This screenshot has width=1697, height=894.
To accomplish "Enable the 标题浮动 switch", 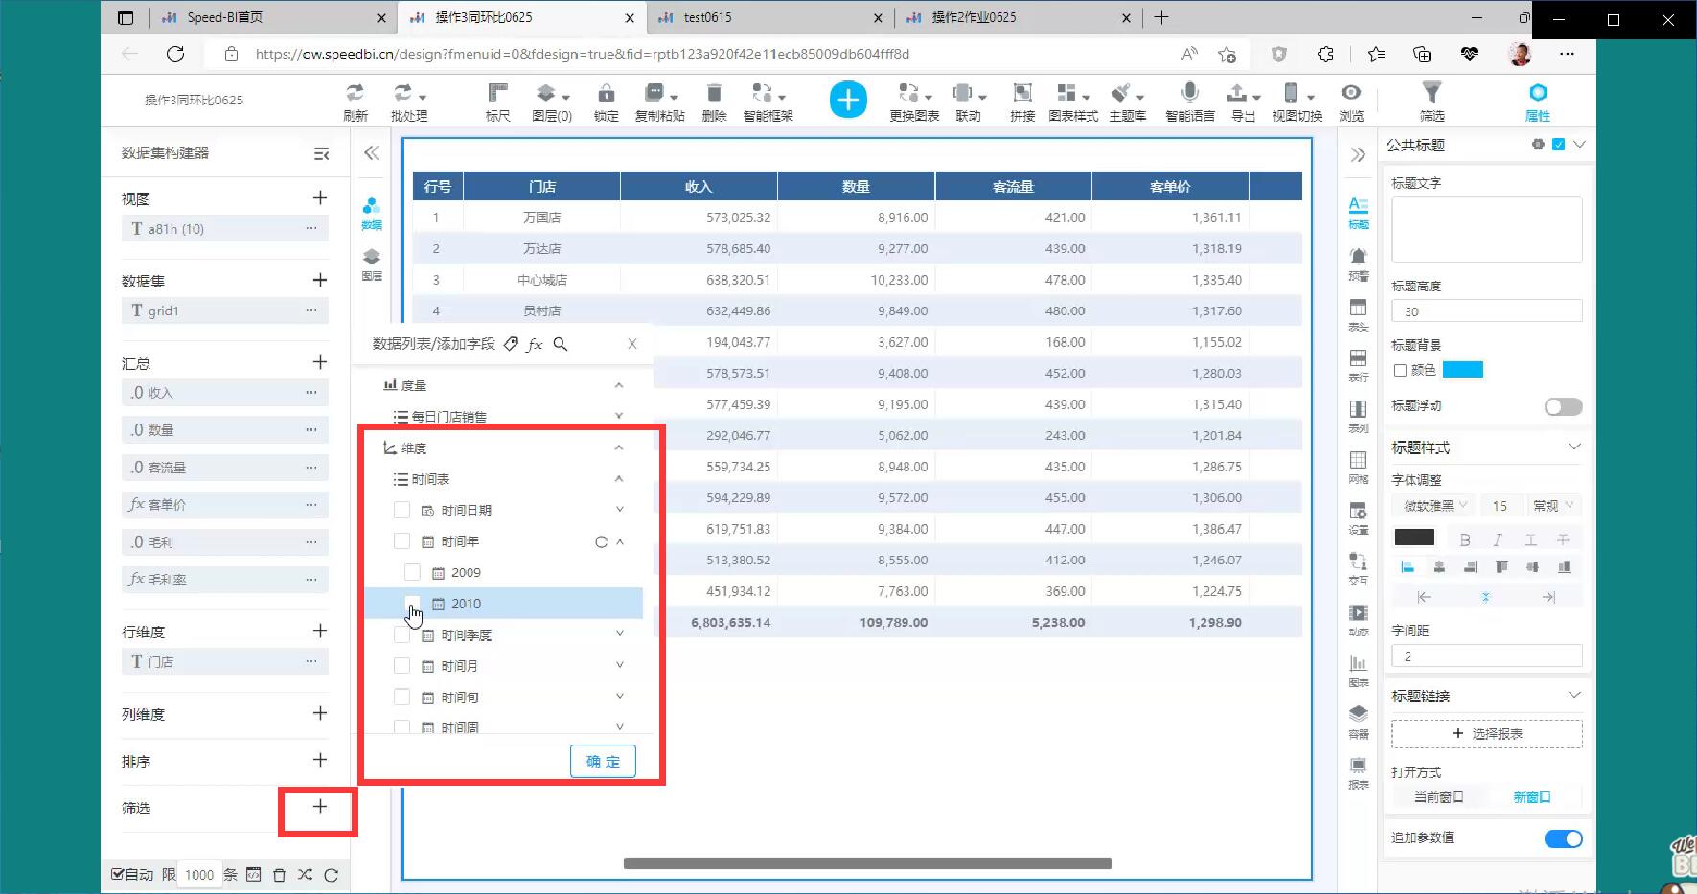I will 1563,407.
